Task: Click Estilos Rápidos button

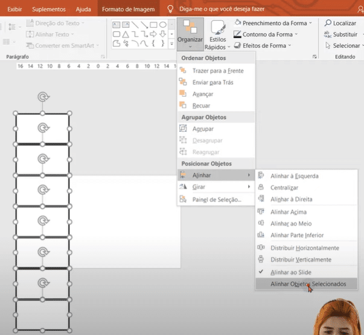Action: click(x=217, y=35)
